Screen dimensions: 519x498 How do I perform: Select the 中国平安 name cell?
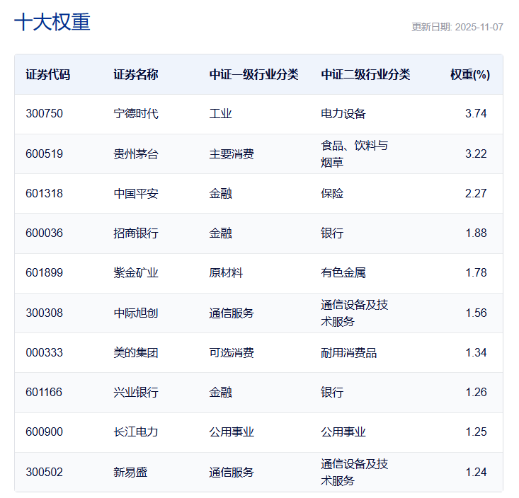136,194
